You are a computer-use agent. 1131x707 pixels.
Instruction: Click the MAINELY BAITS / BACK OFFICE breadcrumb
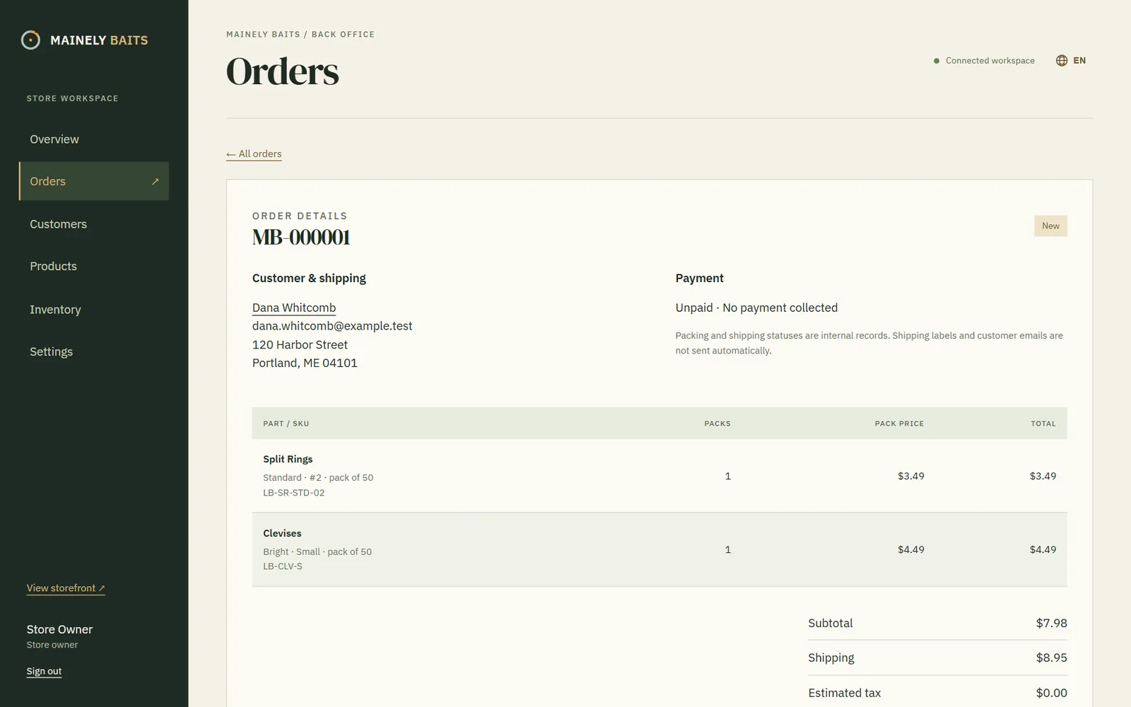[x=300, y=35]
